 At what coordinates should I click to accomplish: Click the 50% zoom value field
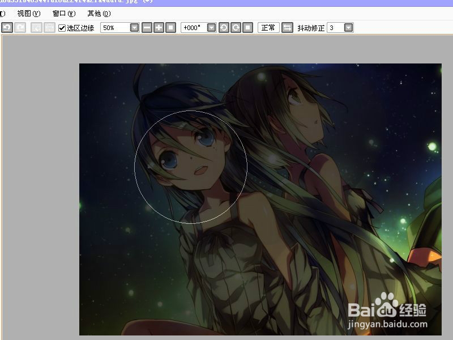(x=116, y=28)
